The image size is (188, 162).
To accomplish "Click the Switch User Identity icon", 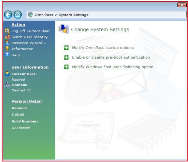I will click(x=7, y=37).
